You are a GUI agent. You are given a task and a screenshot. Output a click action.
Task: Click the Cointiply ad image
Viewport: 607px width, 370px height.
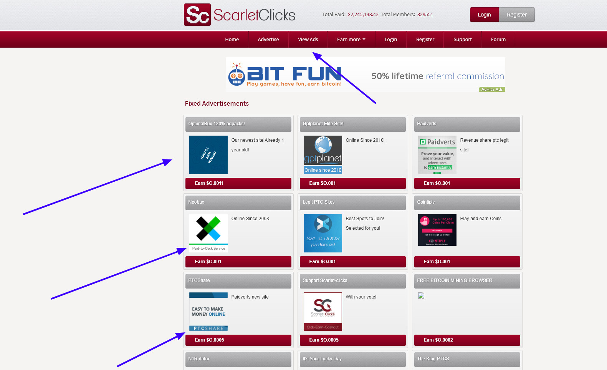pyautogui.click(x=437, y=230)
